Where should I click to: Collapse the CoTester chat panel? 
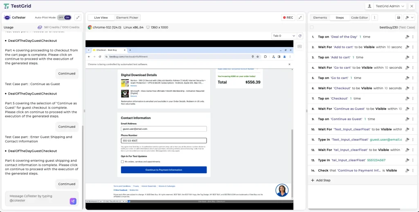pyautogui.click(x=78, y=17)
